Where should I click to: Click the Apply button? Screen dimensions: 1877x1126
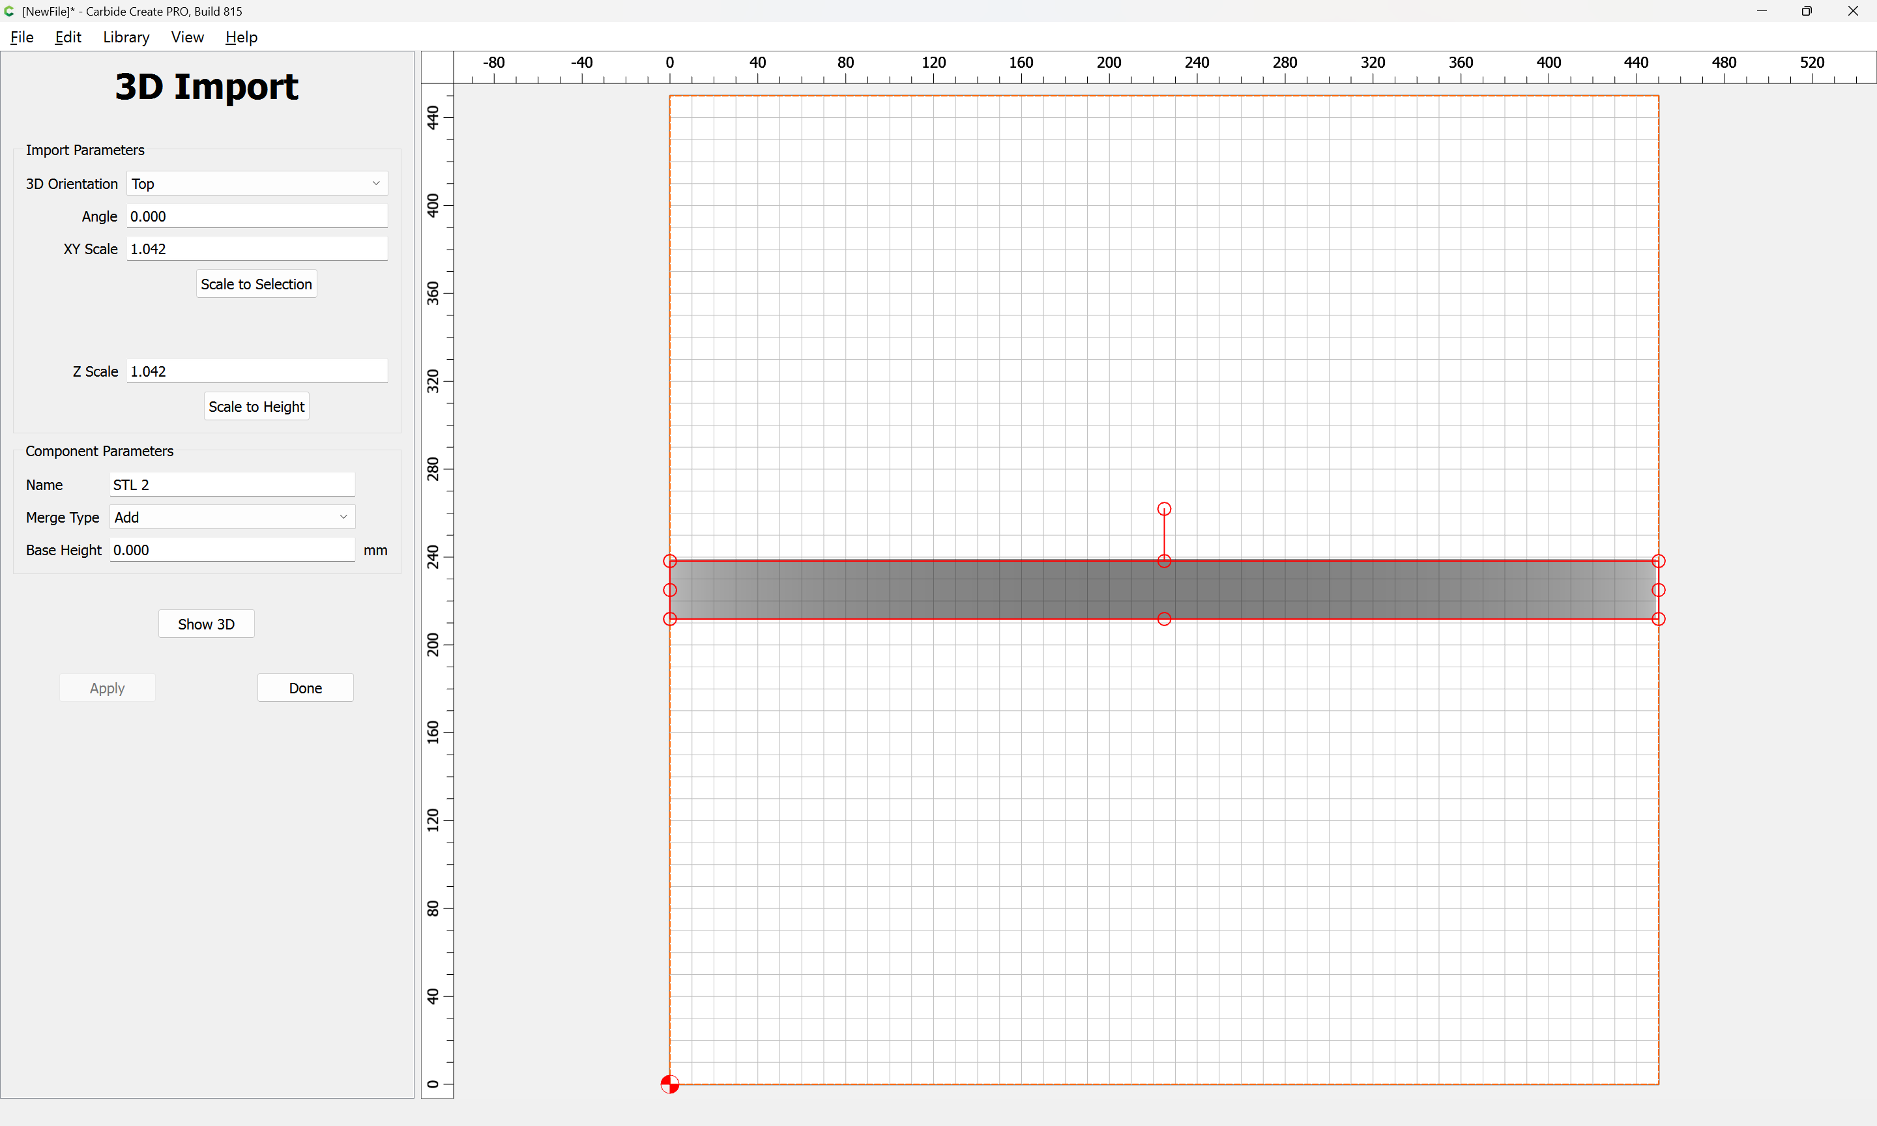pyautogui.click(x=107, y=688)
